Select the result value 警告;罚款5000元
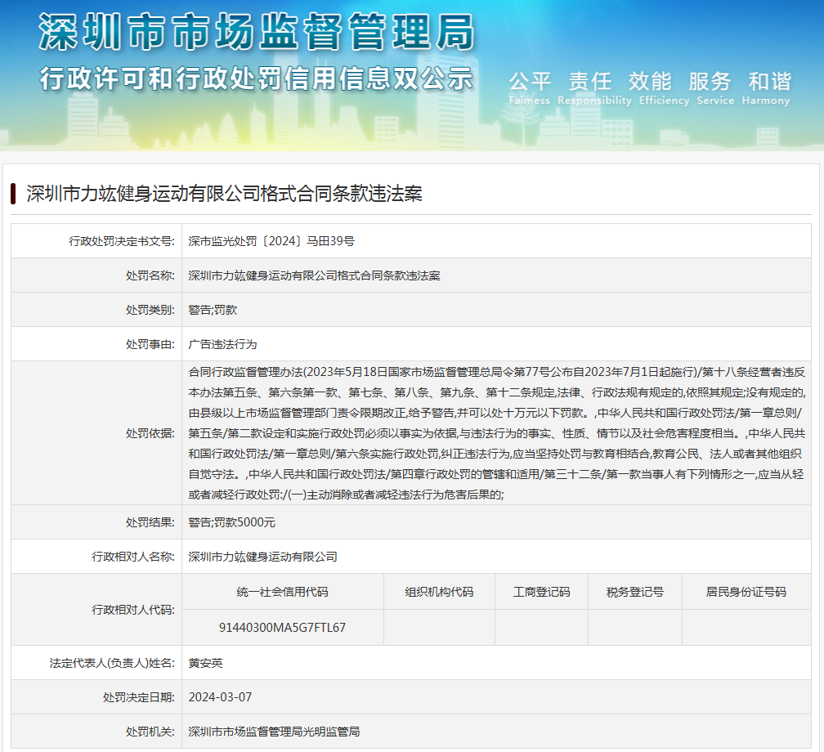Image resolution: width=824 pixels, height=752 pixels. click(232, 522)
